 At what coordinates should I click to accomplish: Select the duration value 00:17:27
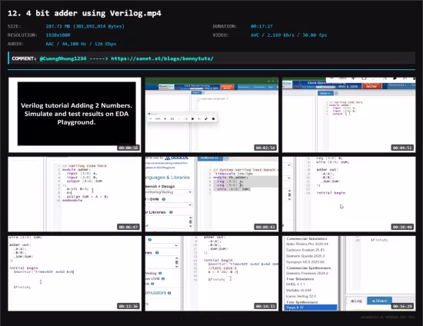click(261, 26)
